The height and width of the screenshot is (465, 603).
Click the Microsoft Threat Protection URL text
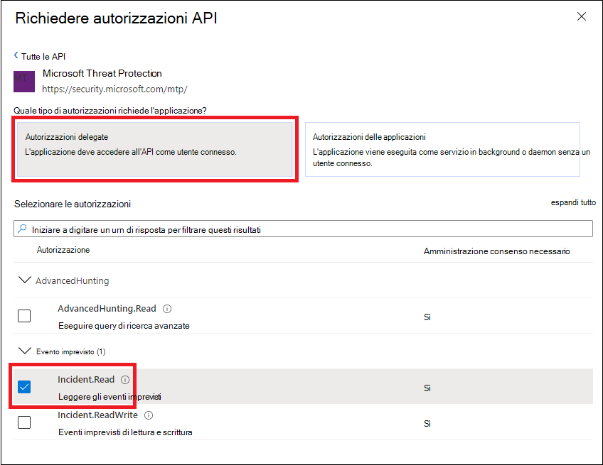pos(114,89)
